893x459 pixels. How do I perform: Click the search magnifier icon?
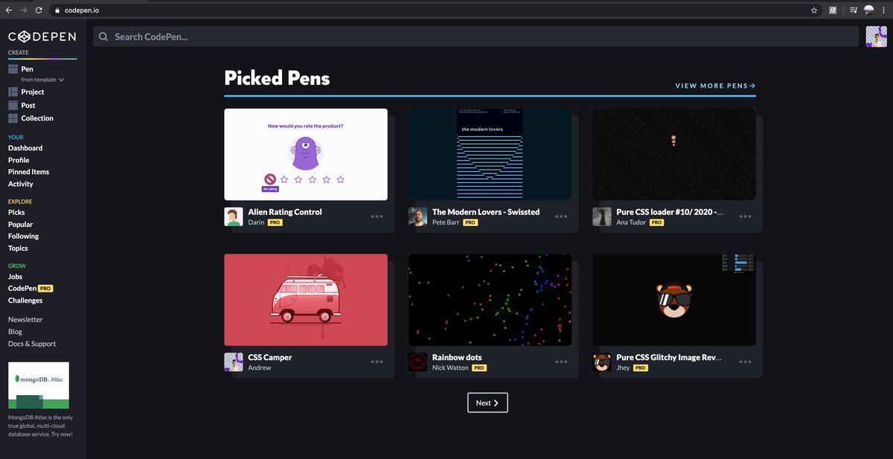(103, 36)
